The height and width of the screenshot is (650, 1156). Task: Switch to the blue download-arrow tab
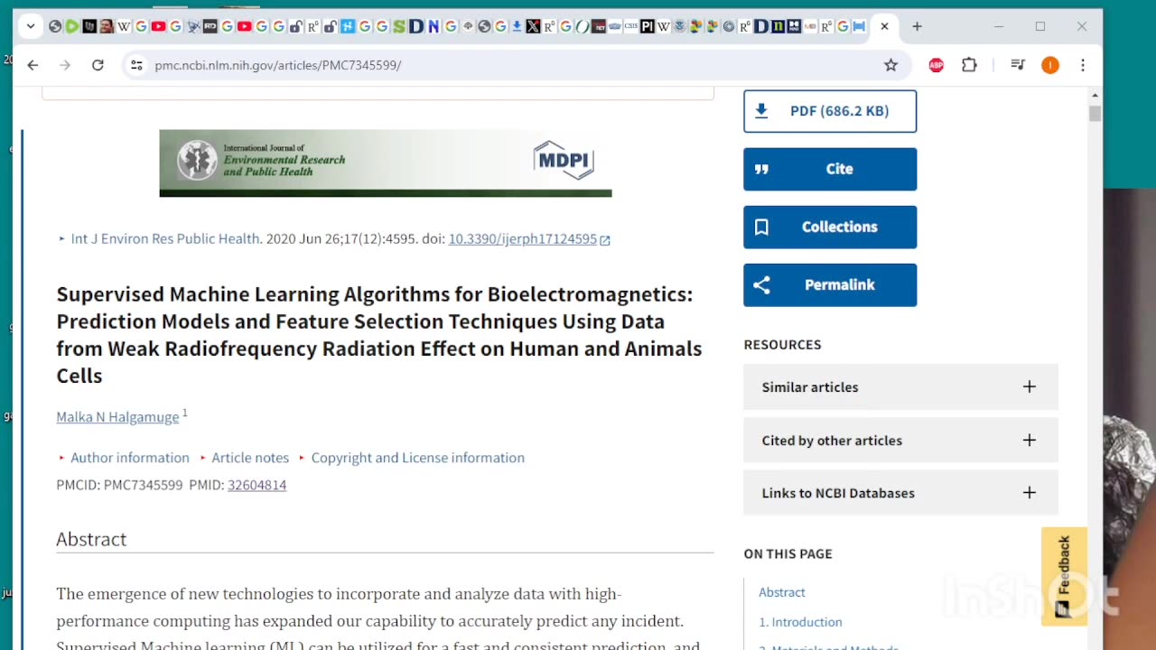(x=517, y=26)
